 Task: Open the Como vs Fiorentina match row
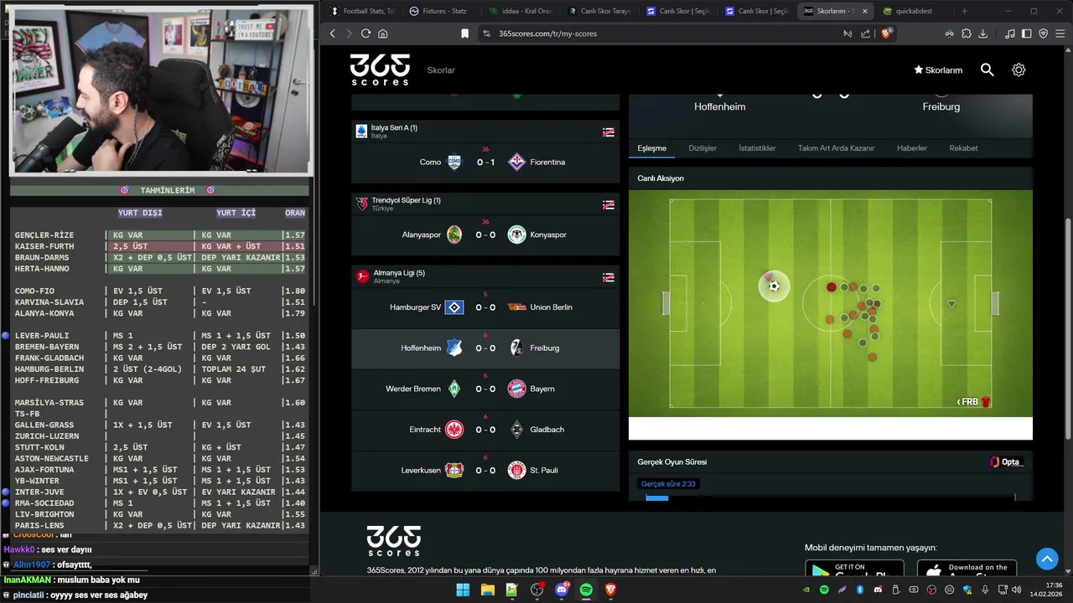[485, 162]
